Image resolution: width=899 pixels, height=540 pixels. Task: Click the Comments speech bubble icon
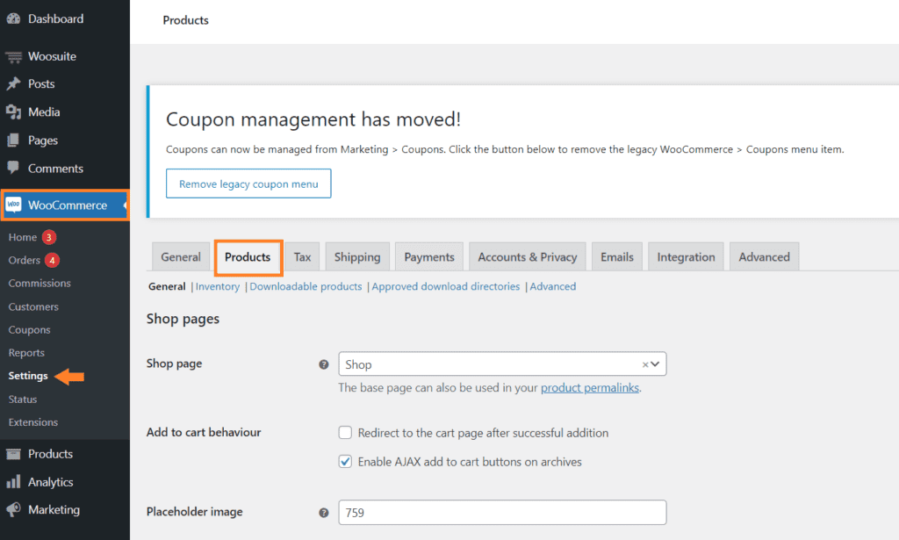tap(13, 168)
